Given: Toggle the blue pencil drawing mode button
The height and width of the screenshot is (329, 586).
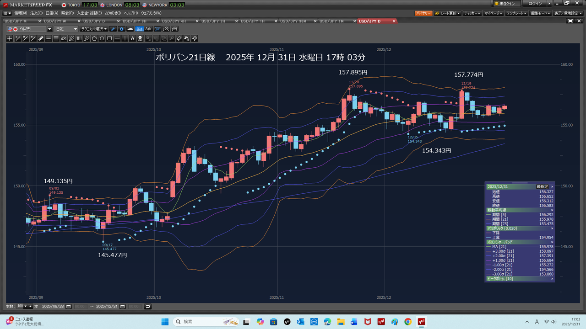Looking at the screenshot, I should coord(114,29).
